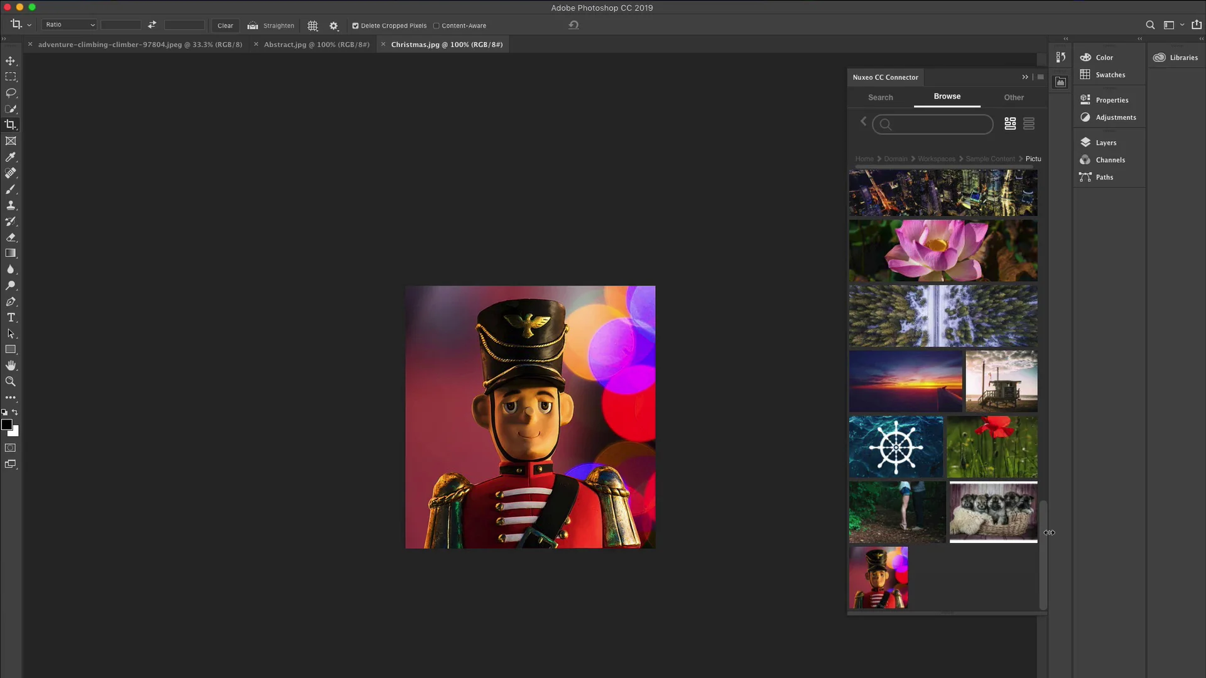The image size is (1206, 678).
Task: Select the Frame tool
Action: click(x=11, y=141)
